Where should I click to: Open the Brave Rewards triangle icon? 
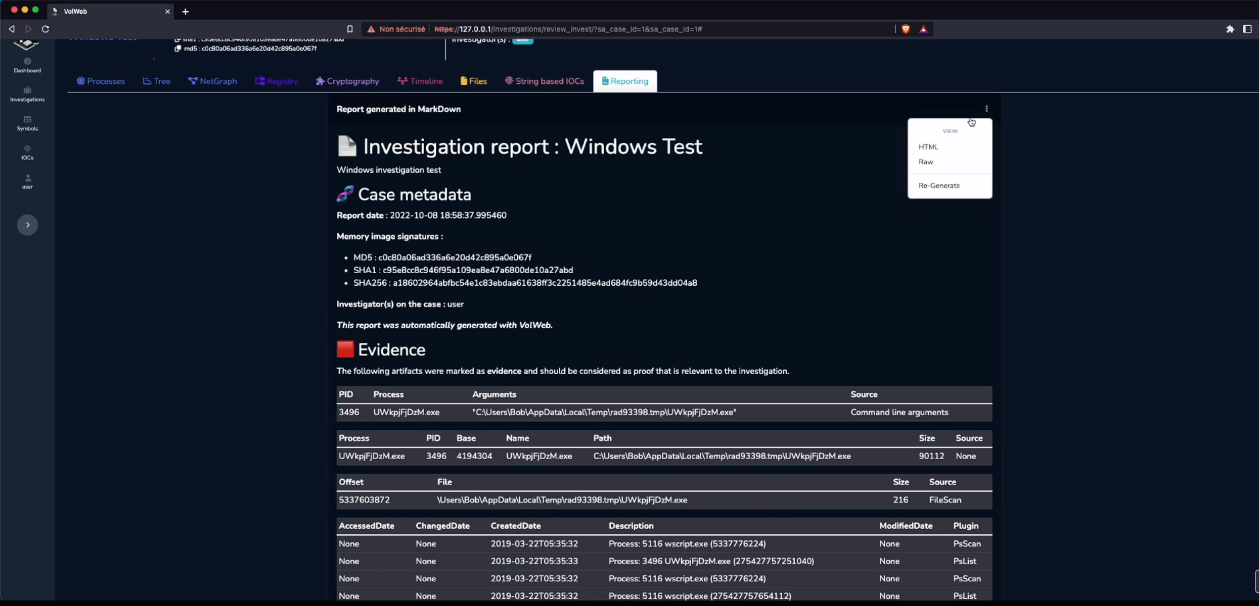point(923,29)
